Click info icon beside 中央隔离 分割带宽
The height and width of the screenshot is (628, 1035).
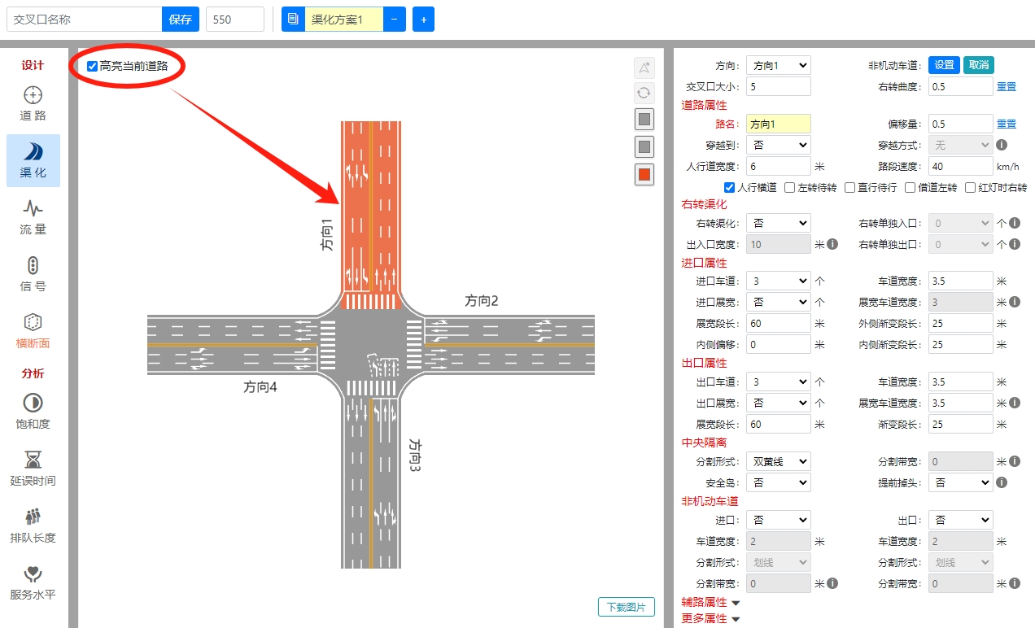click(x=1015, y=461)
